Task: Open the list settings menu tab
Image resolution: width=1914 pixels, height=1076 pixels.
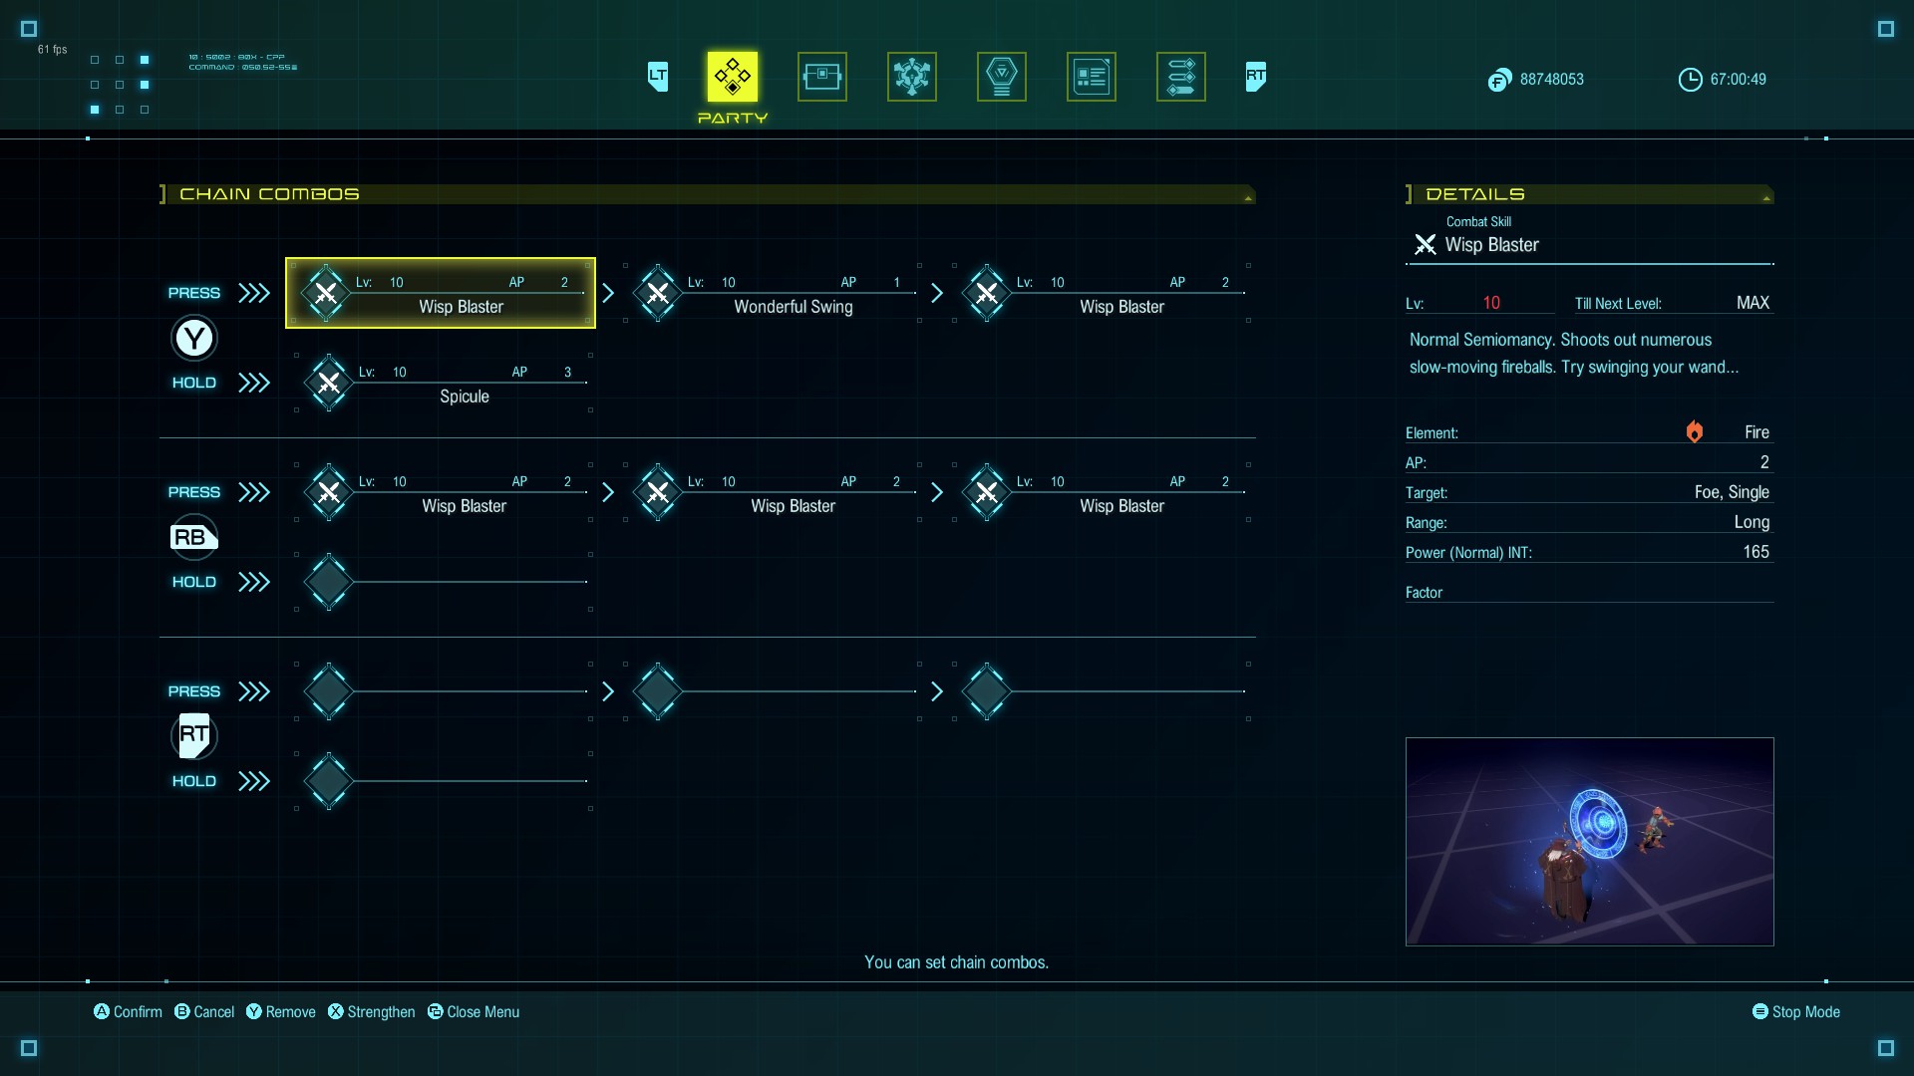Action: (1180, 77)
